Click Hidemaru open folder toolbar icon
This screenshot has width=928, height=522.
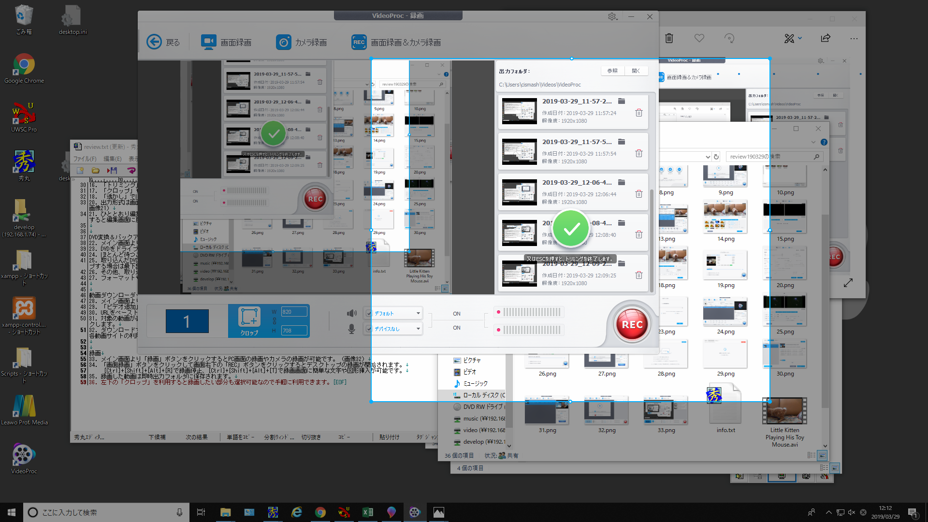[x=96, y=171]
